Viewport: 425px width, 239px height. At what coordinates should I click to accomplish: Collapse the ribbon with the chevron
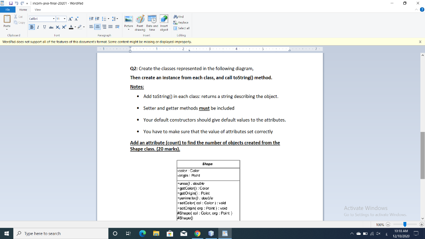point(416,10)
